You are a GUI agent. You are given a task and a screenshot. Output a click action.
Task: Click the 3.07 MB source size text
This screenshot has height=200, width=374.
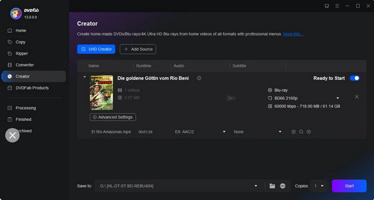coord(132,98)
